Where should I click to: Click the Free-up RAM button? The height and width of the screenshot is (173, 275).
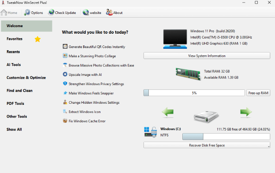pyautogui.click(x=258, y=93)
